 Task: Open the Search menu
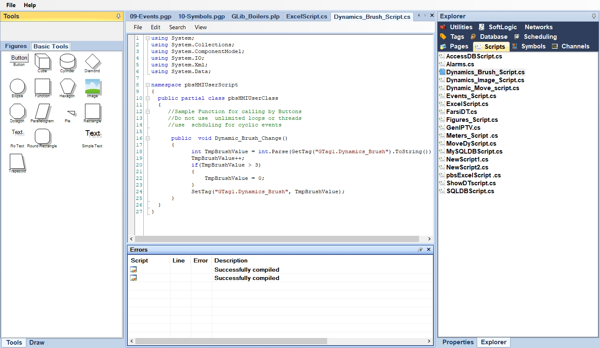point(177,27)
